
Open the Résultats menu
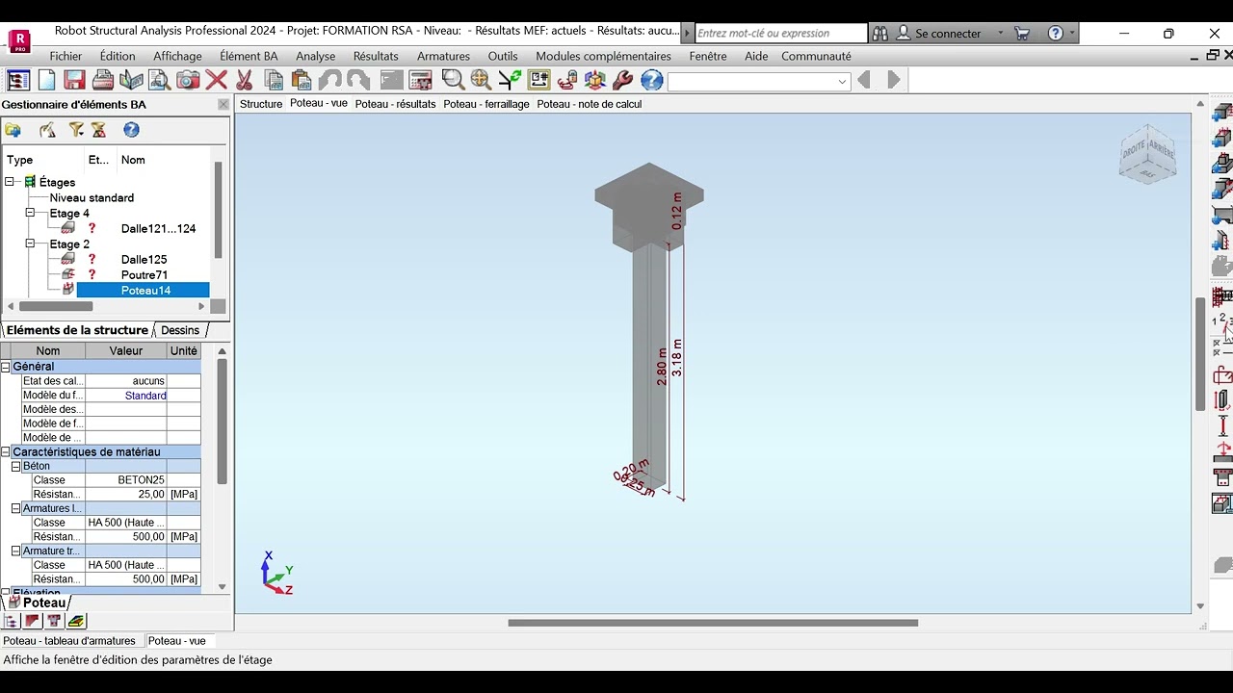click(376, 56)
